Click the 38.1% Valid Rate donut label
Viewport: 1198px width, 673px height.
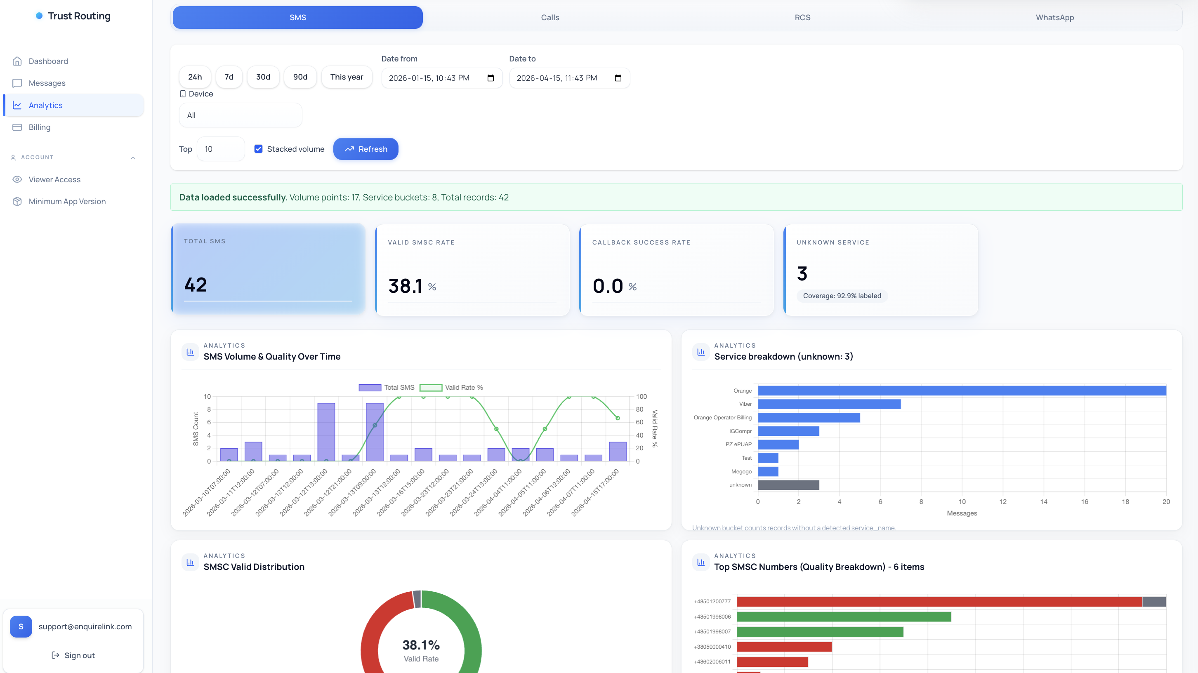421,651
